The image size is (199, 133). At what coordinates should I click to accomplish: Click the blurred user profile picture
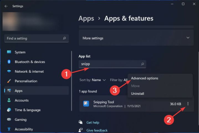pyautogui.click(x=11, y=21)
